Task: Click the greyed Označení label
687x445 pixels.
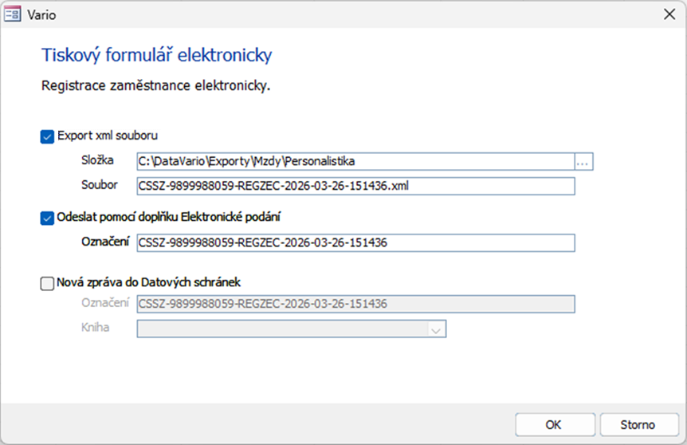Action: pos(105,303)
